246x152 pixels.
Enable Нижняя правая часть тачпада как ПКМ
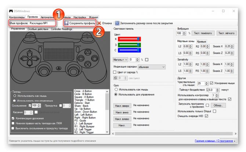[x=13, y=123]
